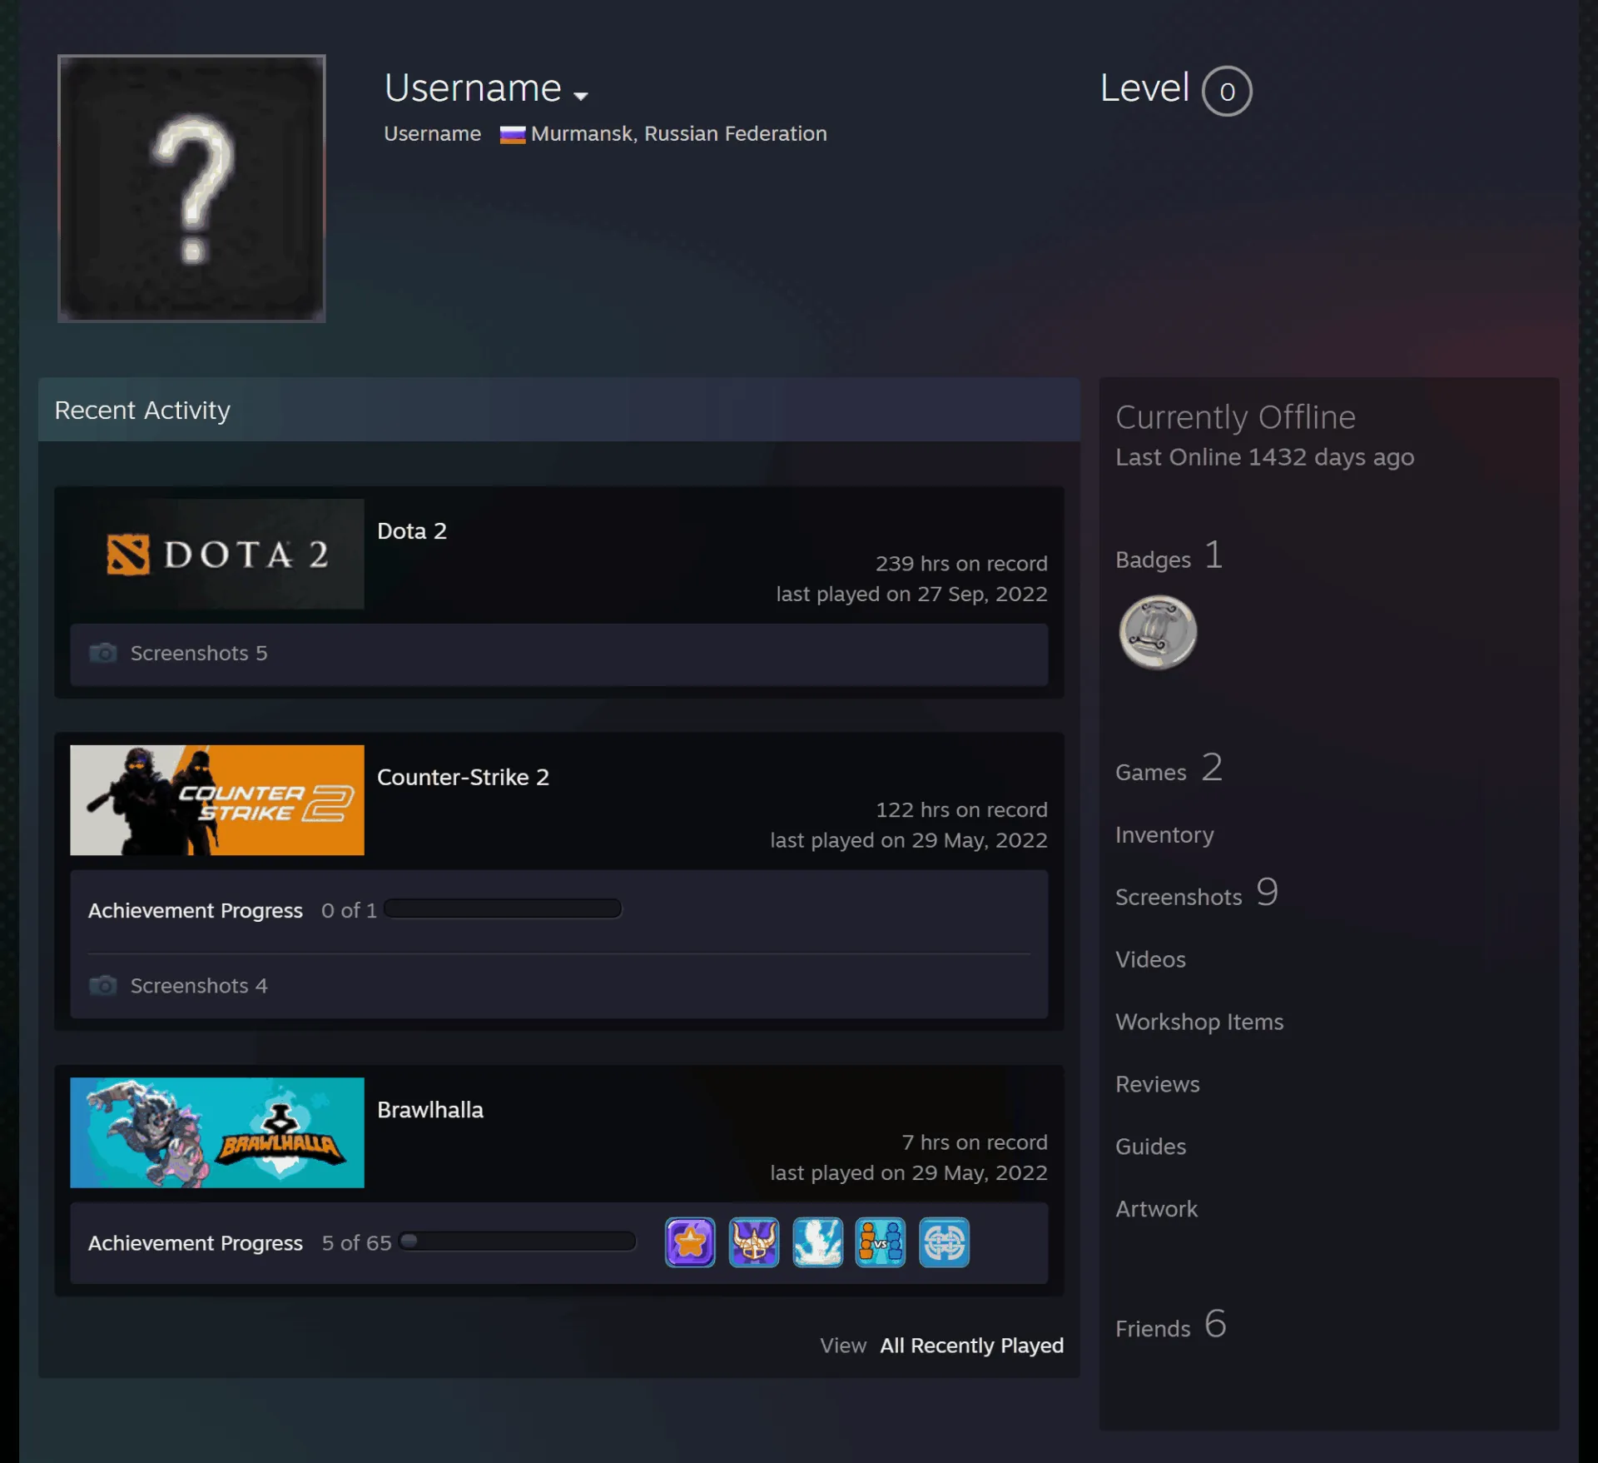Open the Dota 2 title link

point(412,531)
